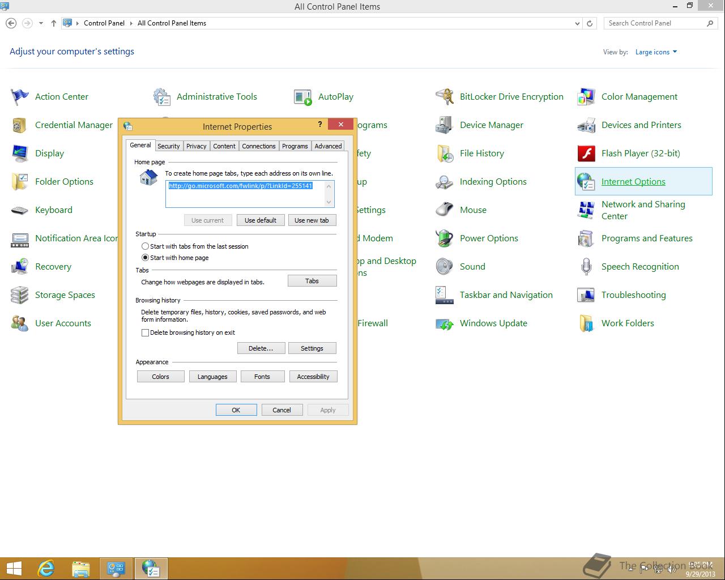
Task: Open the Fonts button
Action: point(262,377)
